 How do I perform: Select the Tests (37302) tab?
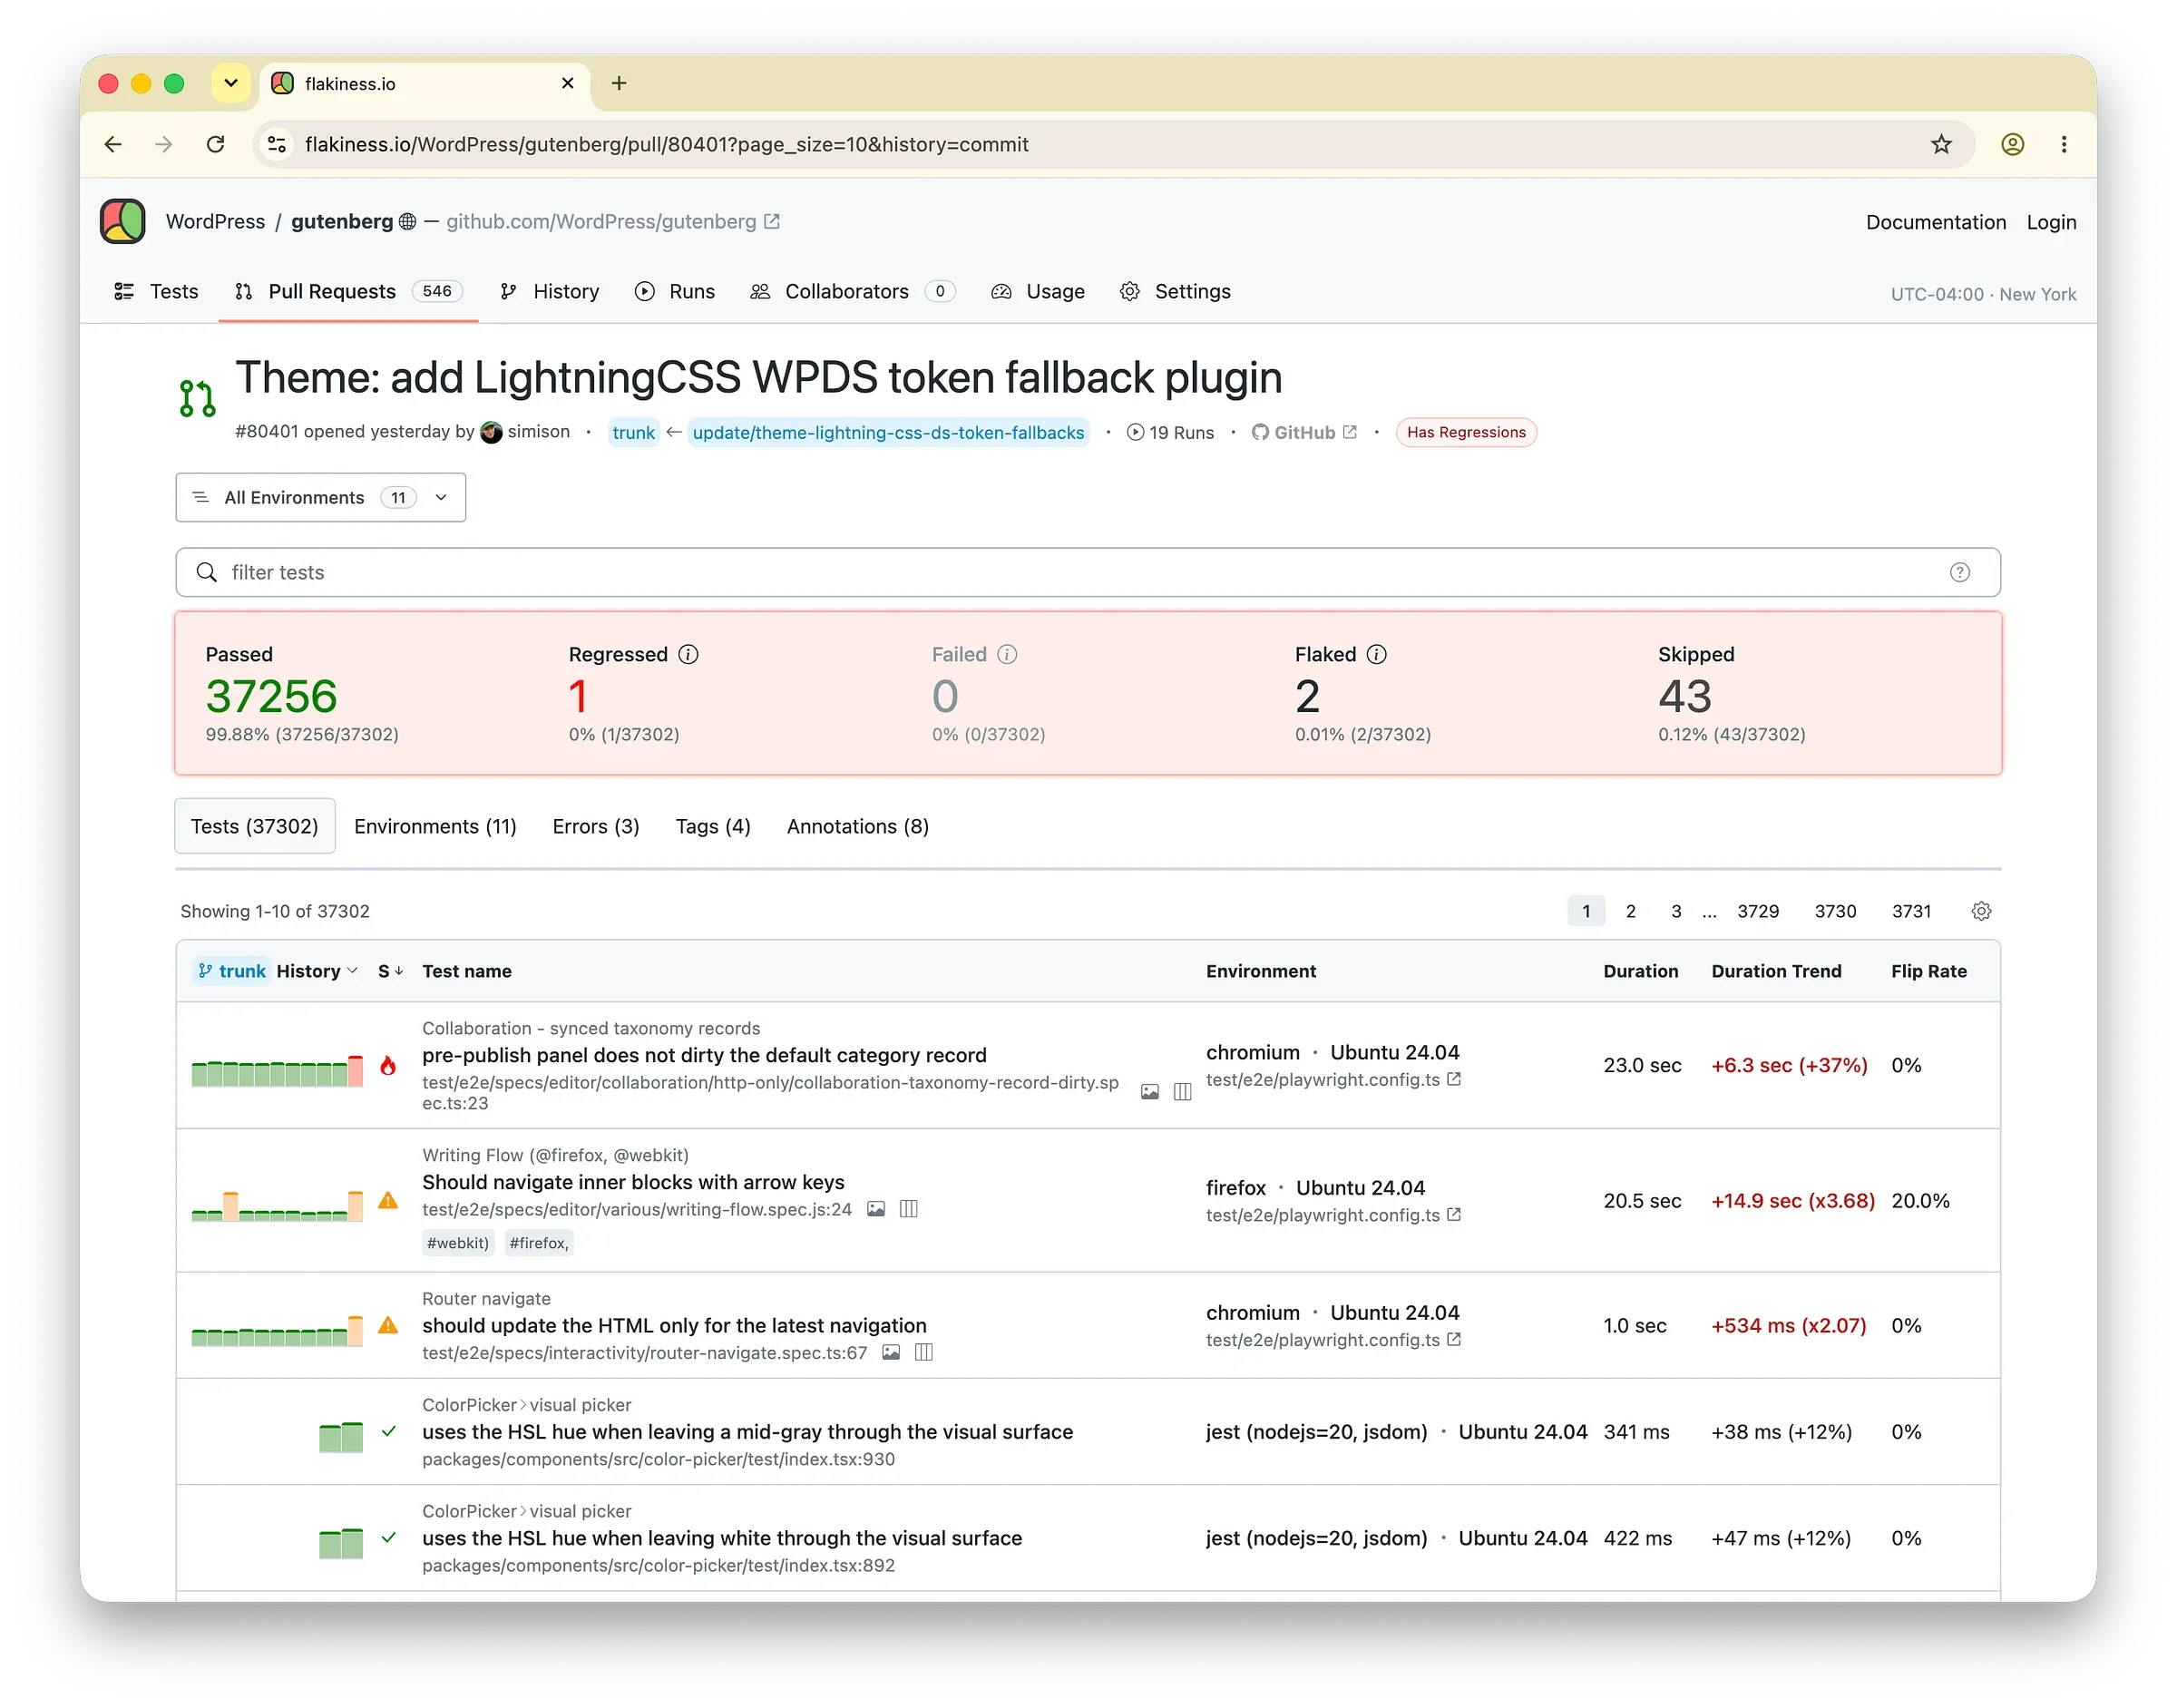255,826
